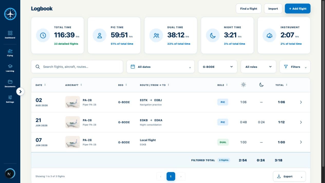Click the calendar icon in dates filter
The height and width of the screenshot is (183, 325).
tap(133, 67)
